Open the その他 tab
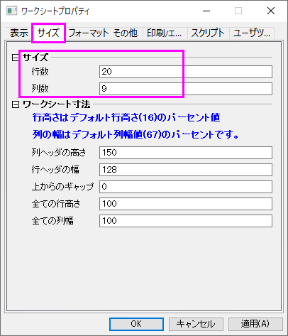This screenshot has height=336, width=288. coord(126,33)
